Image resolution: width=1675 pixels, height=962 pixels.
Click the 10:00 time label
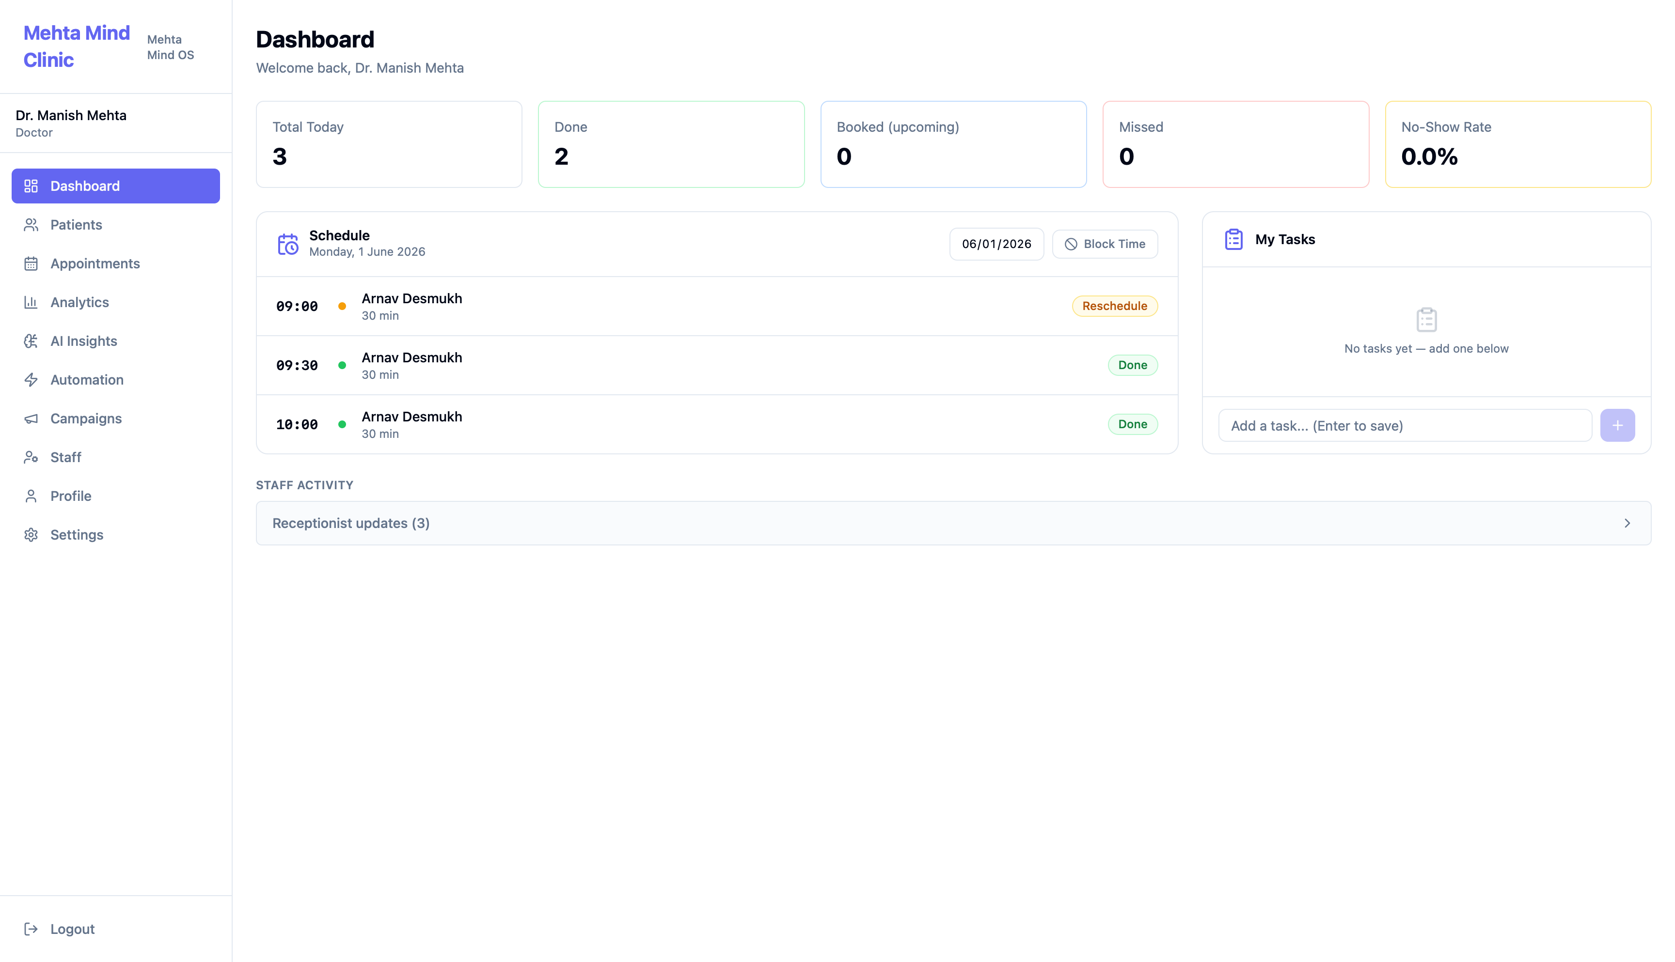(297, 424)
